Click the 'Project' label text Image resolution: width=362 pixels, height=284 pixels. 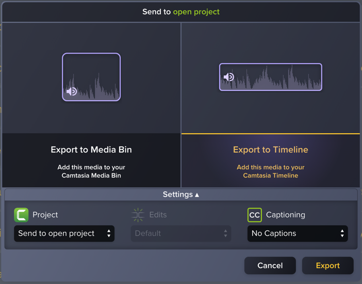coord(45,215)
